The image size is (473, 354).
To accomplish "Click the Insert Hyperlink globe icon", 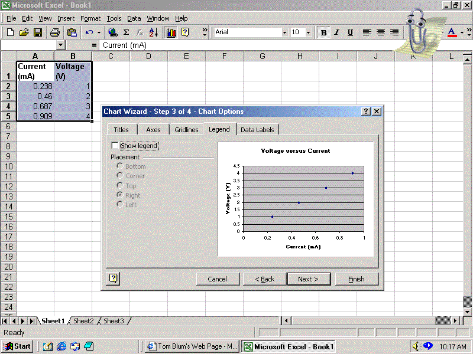I will [113, 32].
